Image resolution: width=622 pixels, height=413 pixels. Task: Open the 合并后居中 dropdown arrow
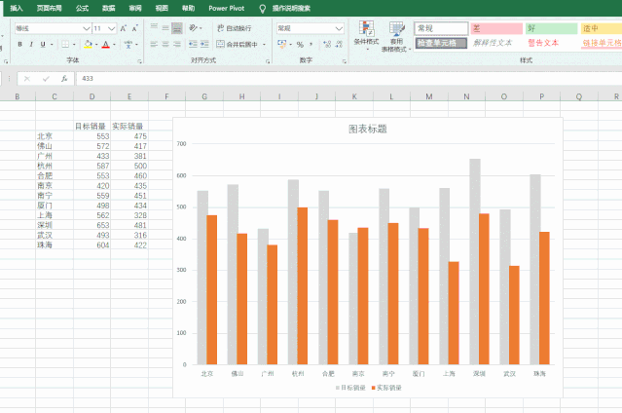click(266, 44)
